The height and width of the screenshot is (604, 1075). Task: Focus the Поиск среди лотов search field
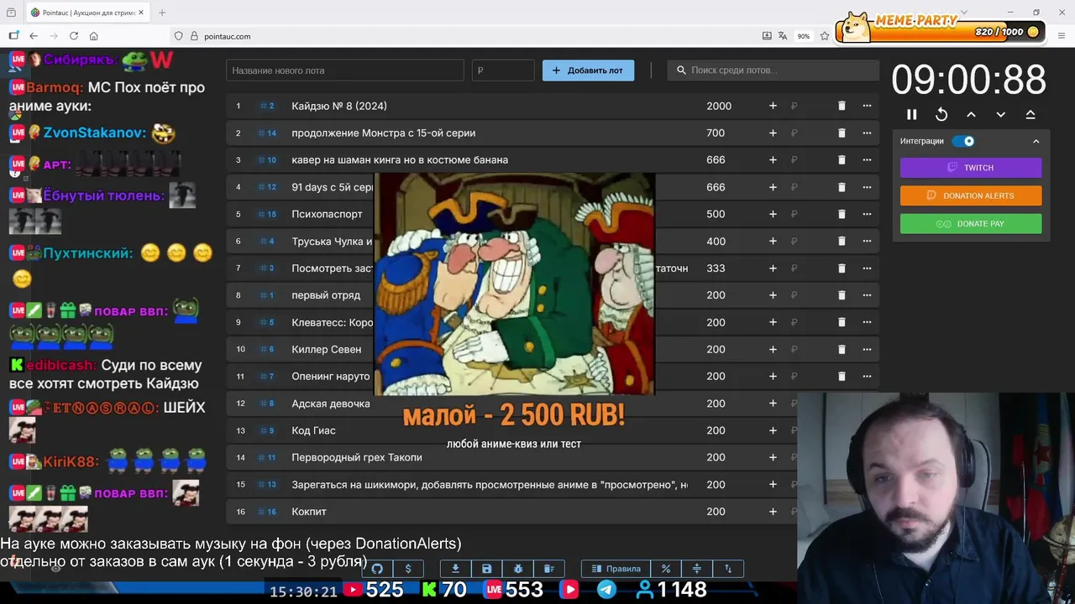pos(773,70)
